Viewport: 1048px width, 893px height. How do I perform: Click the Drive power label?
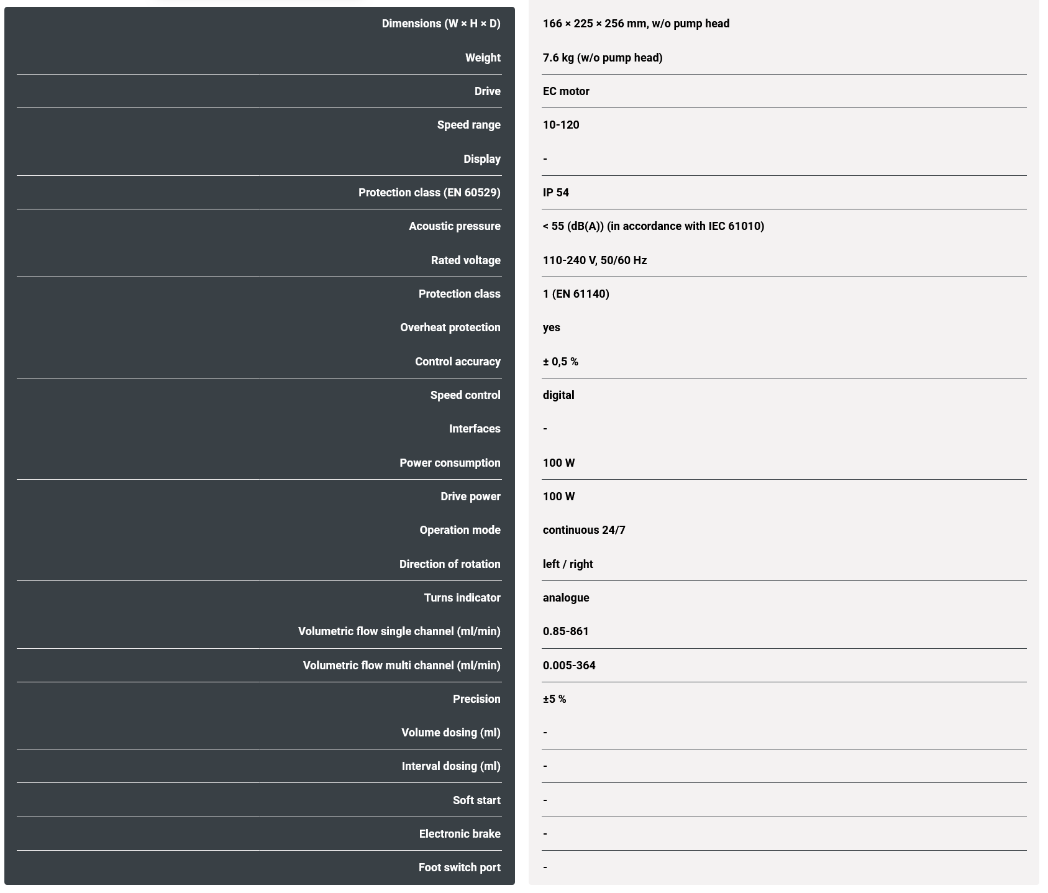tap(470, 497)
